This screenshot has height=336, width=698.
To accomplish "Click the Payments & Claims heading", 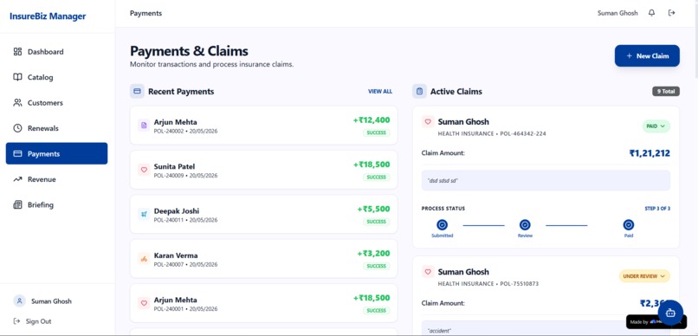I will 189,51.
